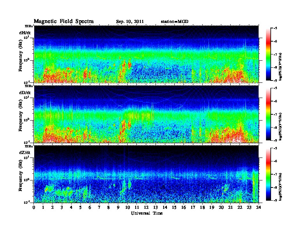
Task: Select the "dD/dt" panel label
Action: 25,93
